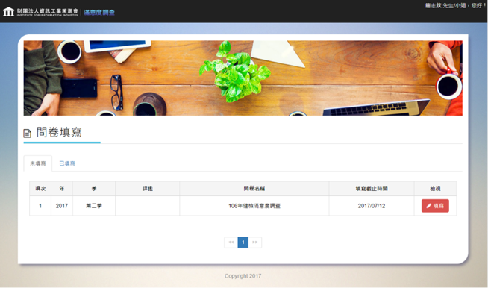Click the institute building logo icon
The image size is (488, 288).
pyautogui.click(x=8, y=12)
